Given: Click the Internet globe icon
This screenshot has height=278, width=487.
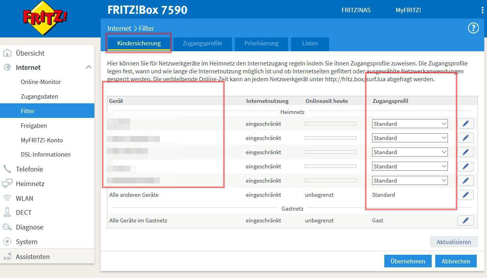Looking at the screenshot, I should point(7,67).
